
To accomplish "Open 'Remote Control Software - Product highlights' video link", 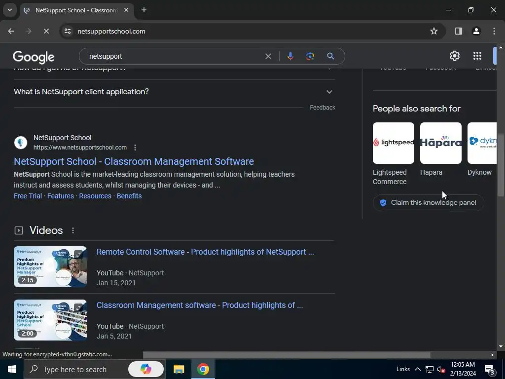I will [x=205, y=252].
